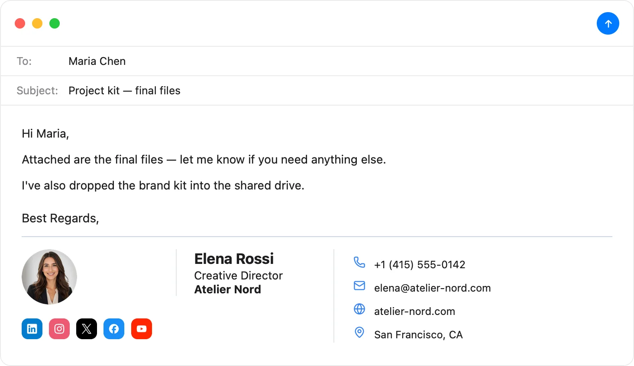Click Elena Rossi's profile photo

click(49, 277)
